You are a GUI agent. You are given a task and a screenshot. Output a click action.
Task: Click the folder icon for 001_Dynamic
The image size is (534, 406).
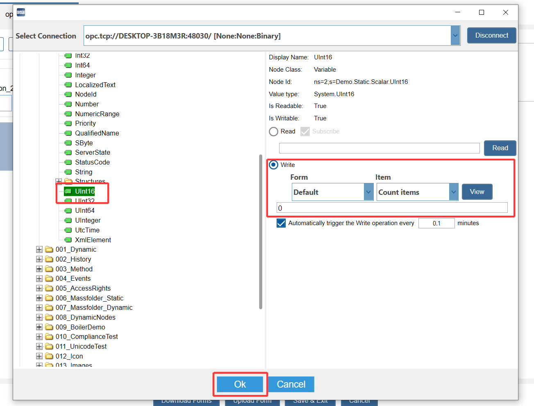[x=49, y=250]
